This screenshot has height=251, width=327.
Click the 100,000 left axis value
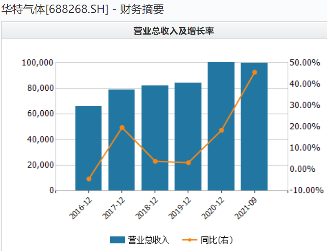pyautogui.click(x=38, y=63)
